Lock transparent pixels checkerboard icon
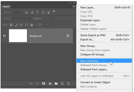 11,25
